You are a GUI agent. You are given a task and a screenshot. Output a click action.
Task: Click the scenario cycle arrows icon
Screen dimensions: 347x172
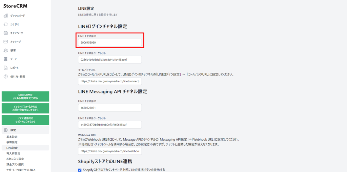pos(6,24)
